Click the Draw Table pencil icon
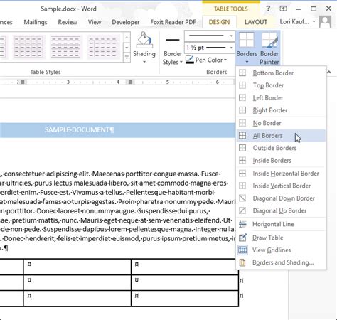The image size is (337, 320). point(242,238)
